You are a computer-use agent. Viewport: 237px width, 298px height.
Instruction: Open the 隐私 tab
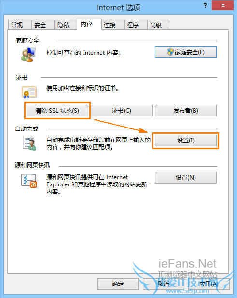point(66,25)
